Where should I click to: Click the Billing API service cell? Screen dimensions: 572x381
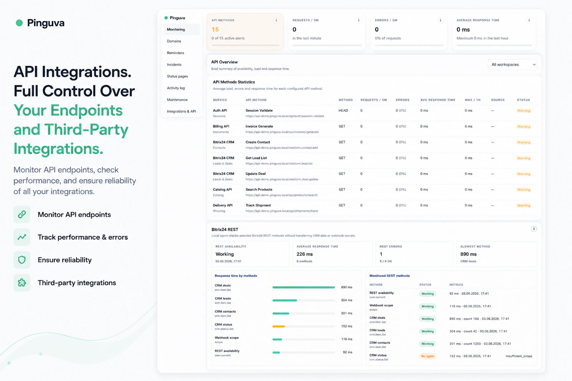click(x=221, y=129)
